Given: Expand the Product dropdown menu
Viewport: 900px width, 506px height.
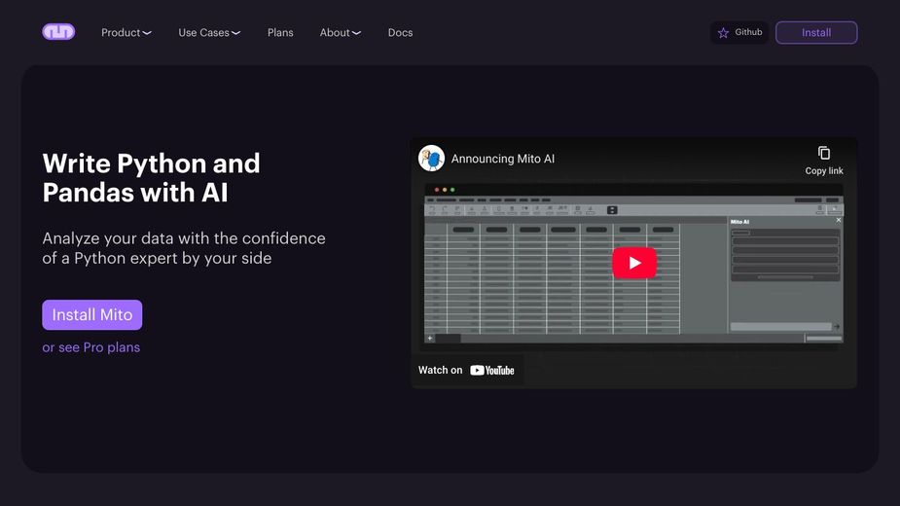Looking at the screenshot, I should pos(126,33).
